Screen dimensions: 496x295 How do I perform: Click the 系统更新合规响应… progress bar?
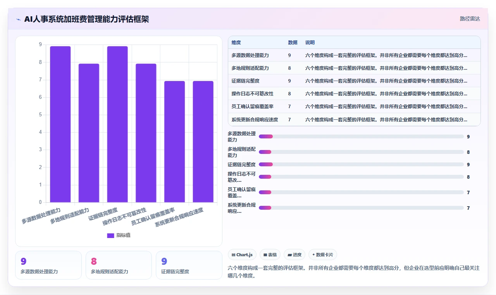tap(361, 208)
